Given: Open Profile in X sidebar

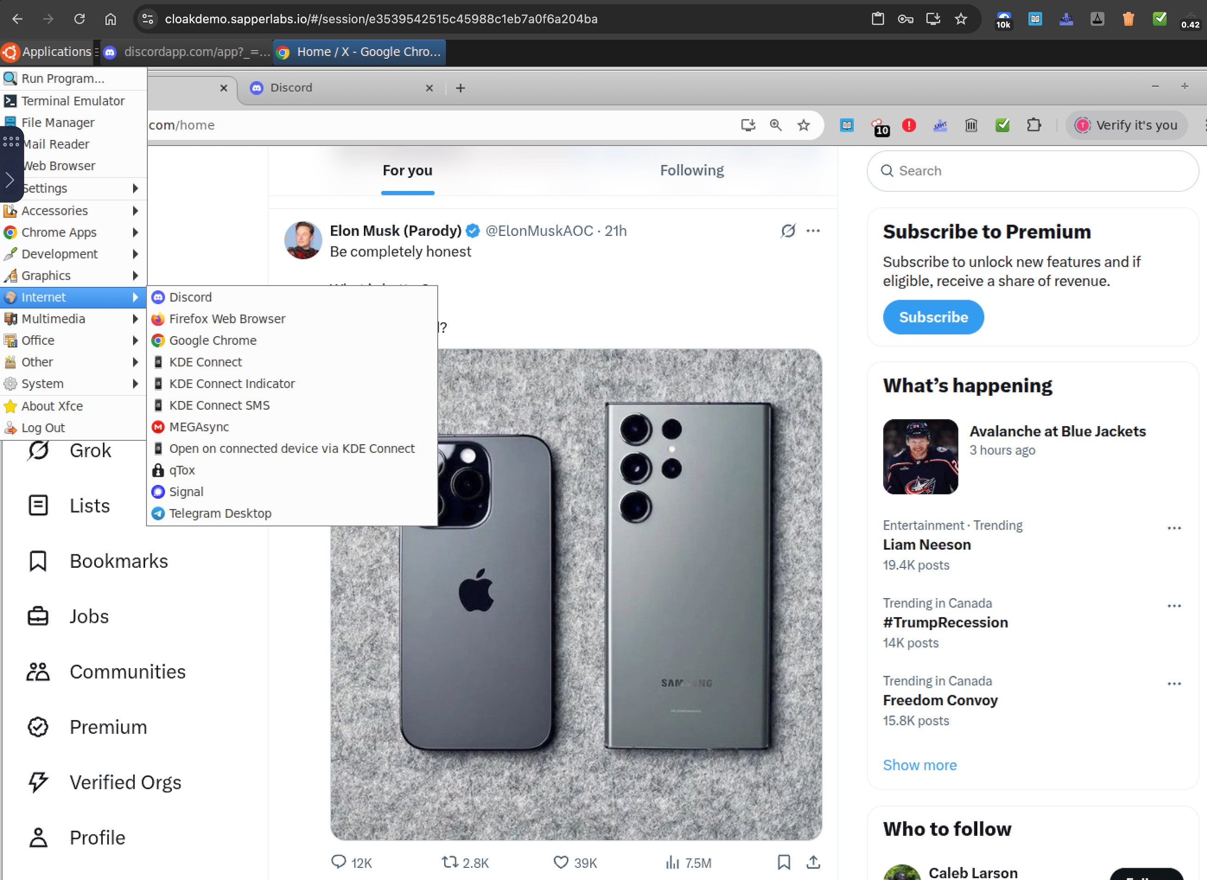Looking at the screenshot, I should 76,838.
